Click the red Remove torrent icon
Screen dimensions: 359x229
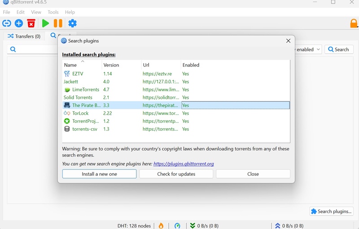pyautogui.click(x=31, y=23)
